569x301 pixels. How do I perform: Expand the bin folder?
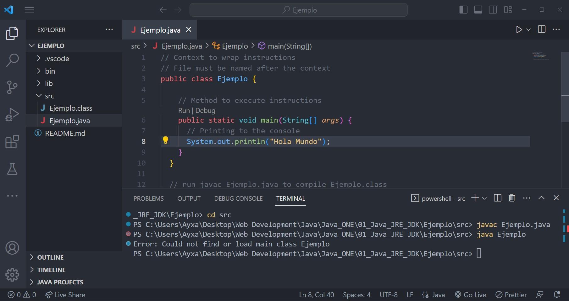pos(74,71)
